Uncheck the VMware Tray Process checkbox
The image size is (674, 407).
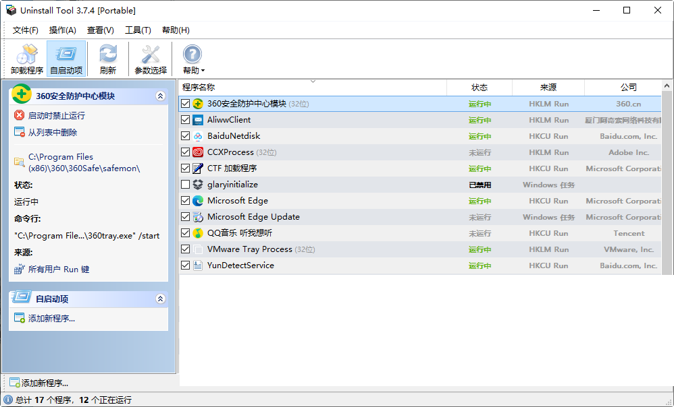(x=185, y=249)
